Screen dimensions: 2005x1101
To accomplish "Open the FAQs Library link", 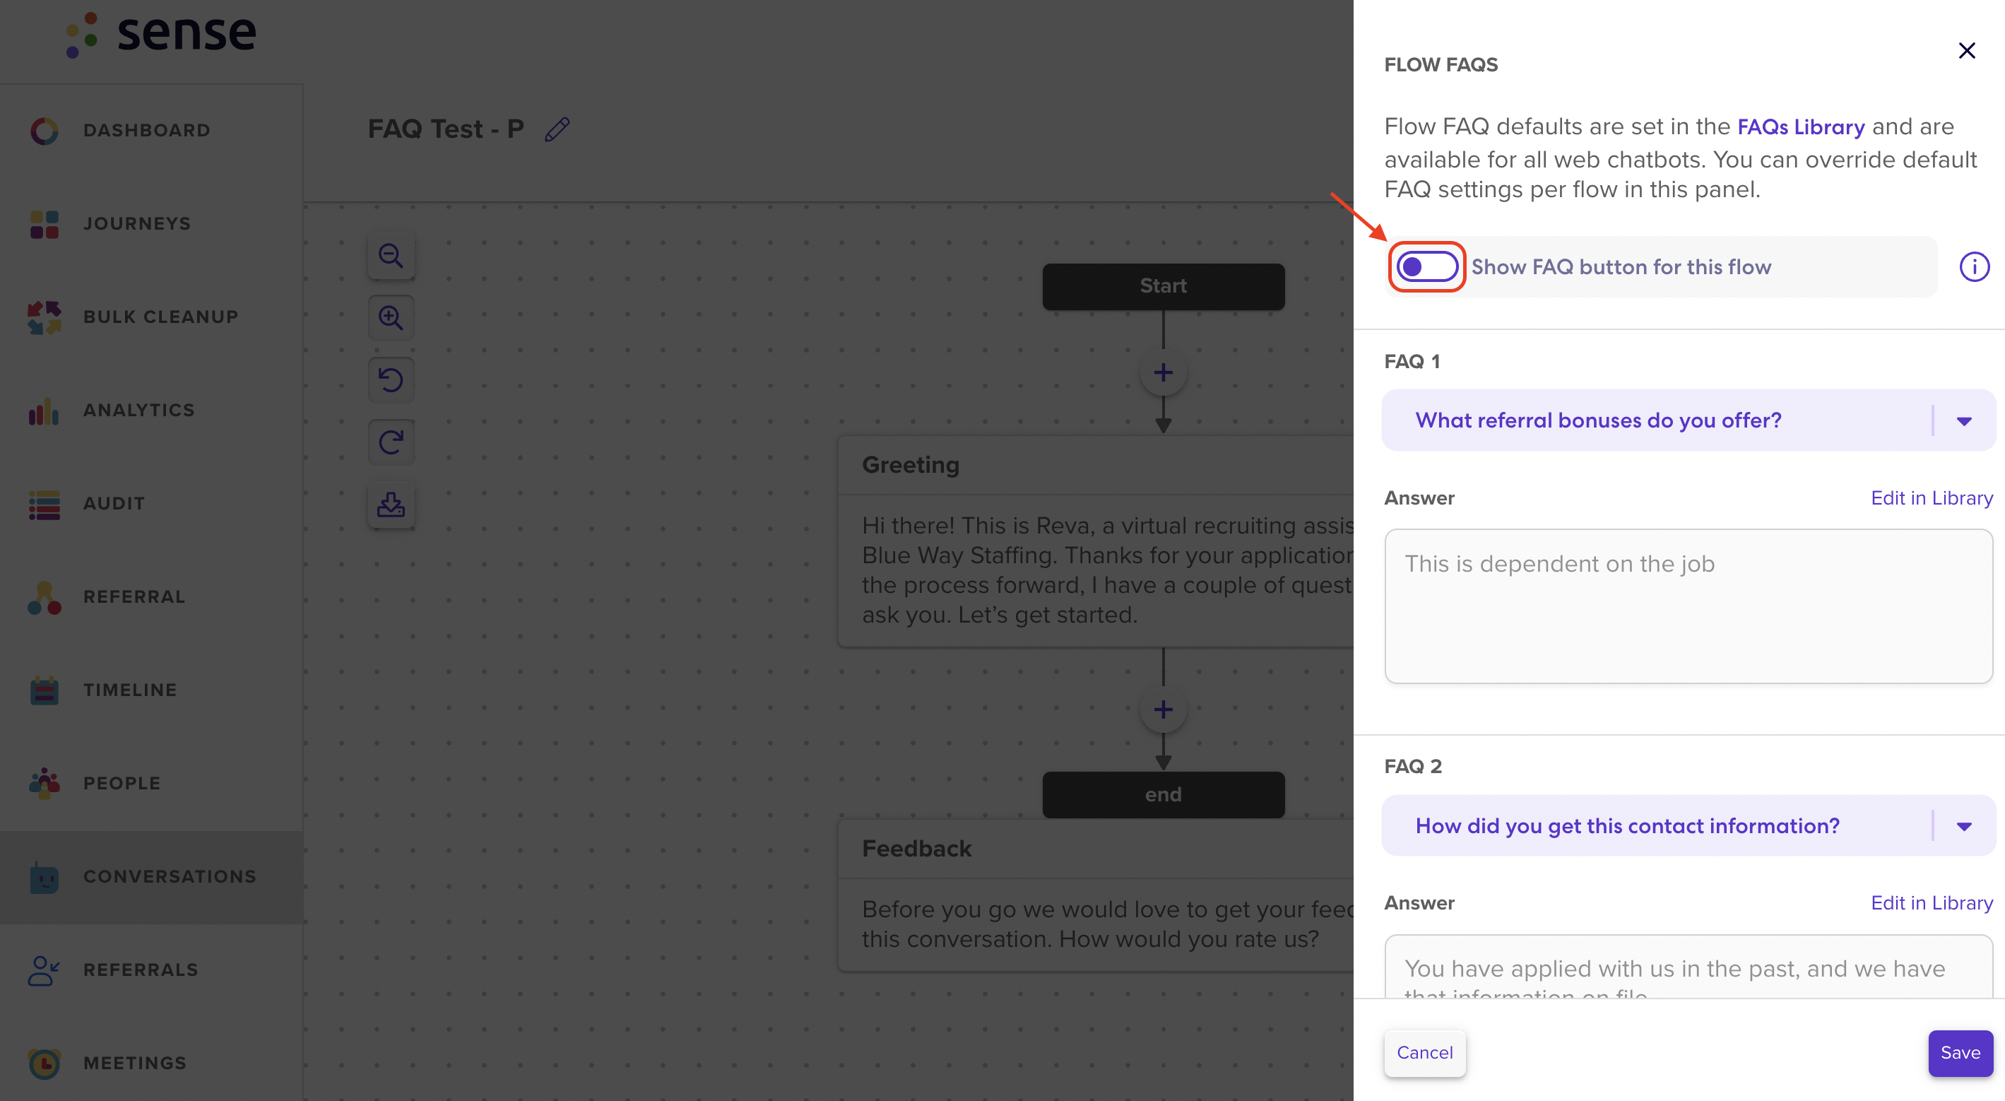I will 1800,127.
